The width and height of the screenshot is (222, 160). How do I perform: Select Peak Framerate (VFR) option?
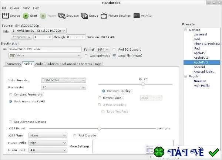point(11,102)
